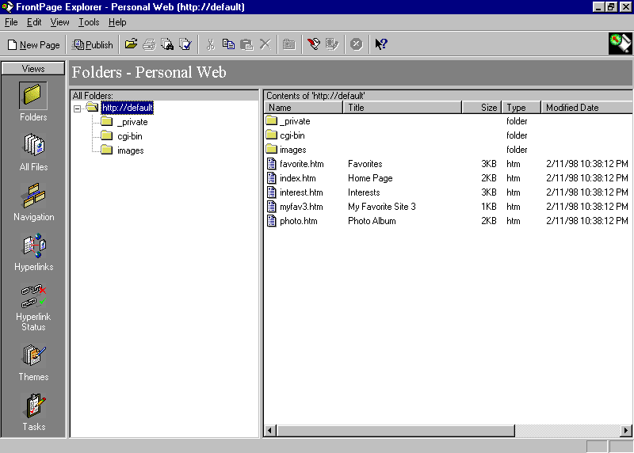Screen dimensions: 634x453
Task: Open the File menu
Action: (x=11, y=22)
